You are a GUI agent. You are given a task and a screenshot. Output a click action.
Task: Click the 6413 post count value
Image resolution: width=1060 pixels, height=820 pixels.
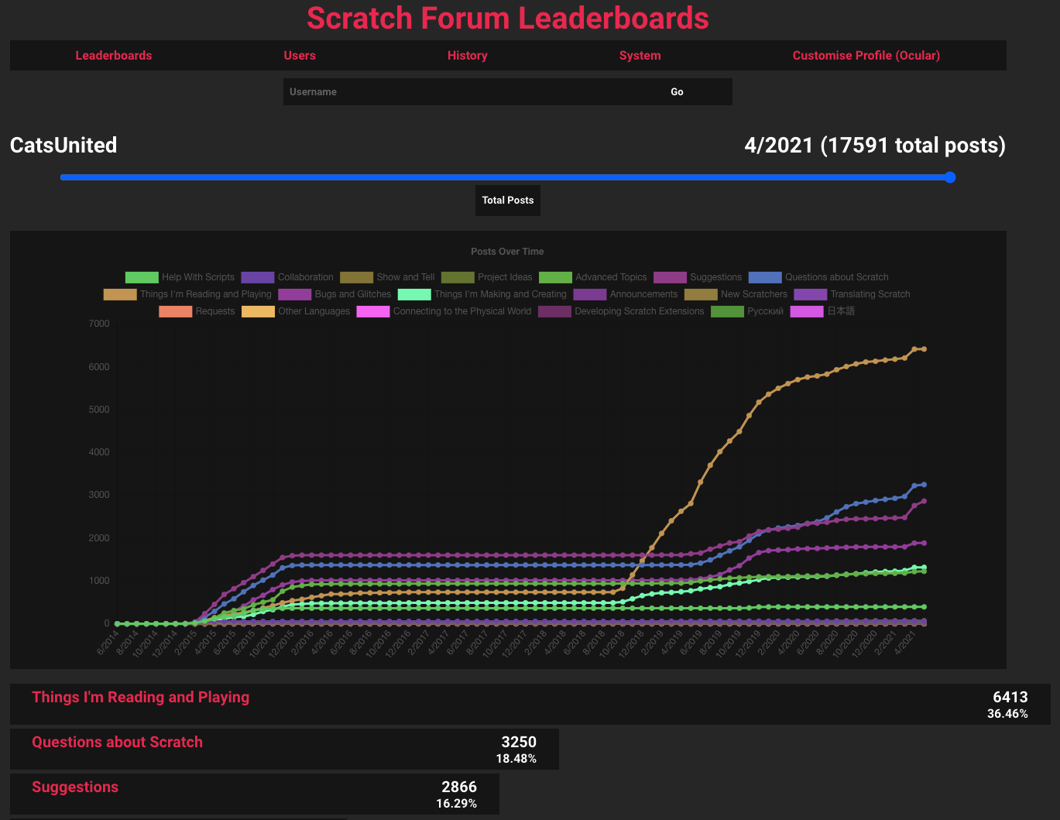tap(1010, 697)
